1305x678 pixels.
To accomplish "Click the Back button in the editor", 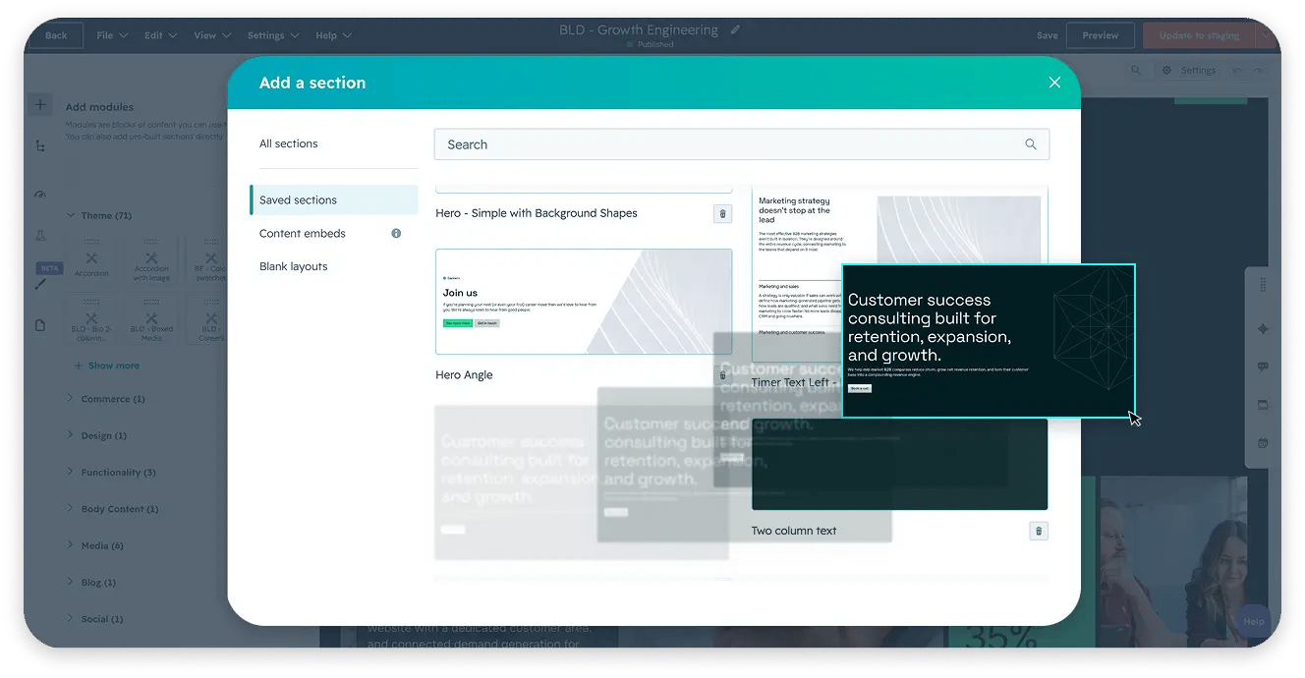I will 56,35.
